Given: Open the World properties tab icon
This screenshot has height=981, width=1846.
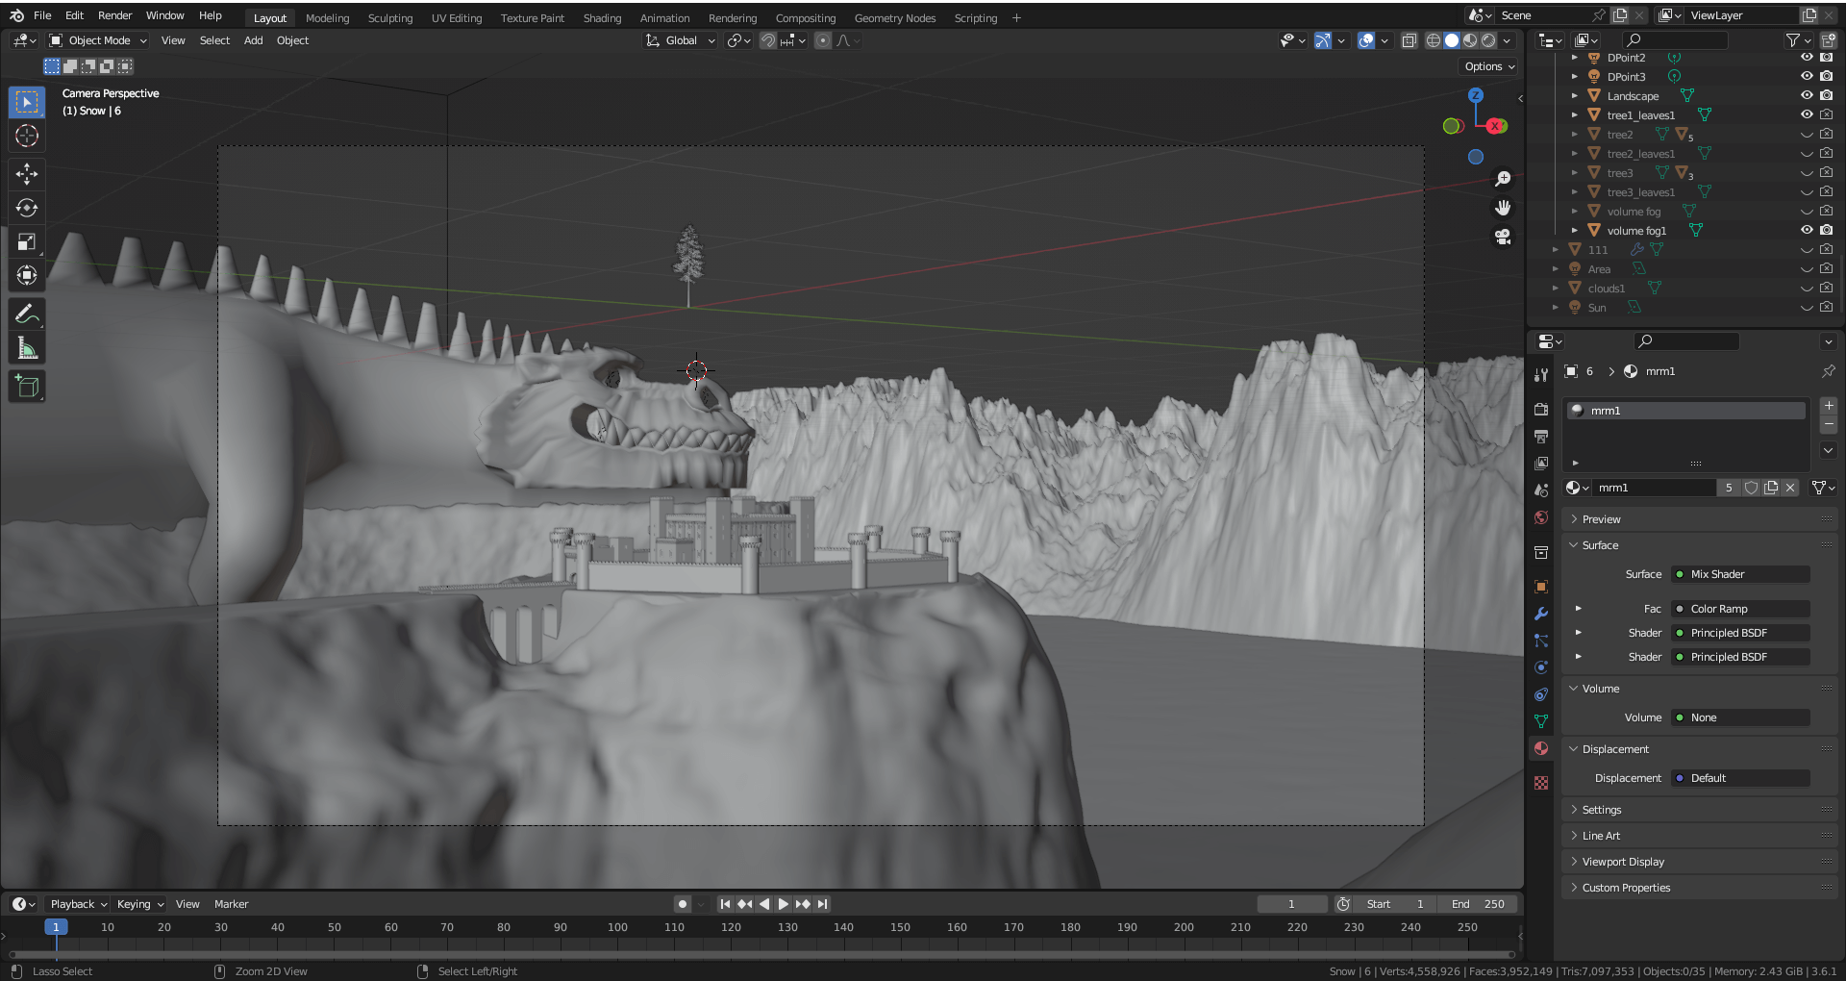Looking at the screenshot, I should (x=1541, y=517).
